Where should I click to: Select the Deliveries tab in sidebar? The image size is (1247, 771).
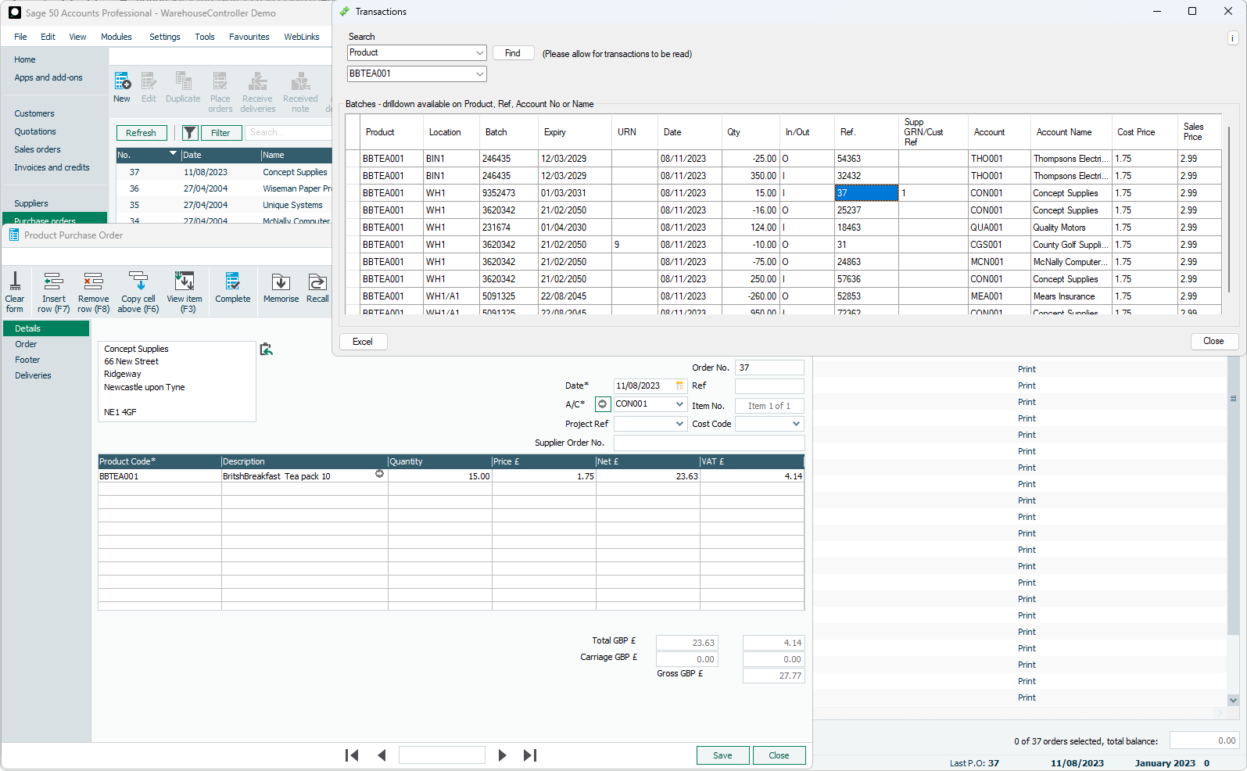pos(33,375)
